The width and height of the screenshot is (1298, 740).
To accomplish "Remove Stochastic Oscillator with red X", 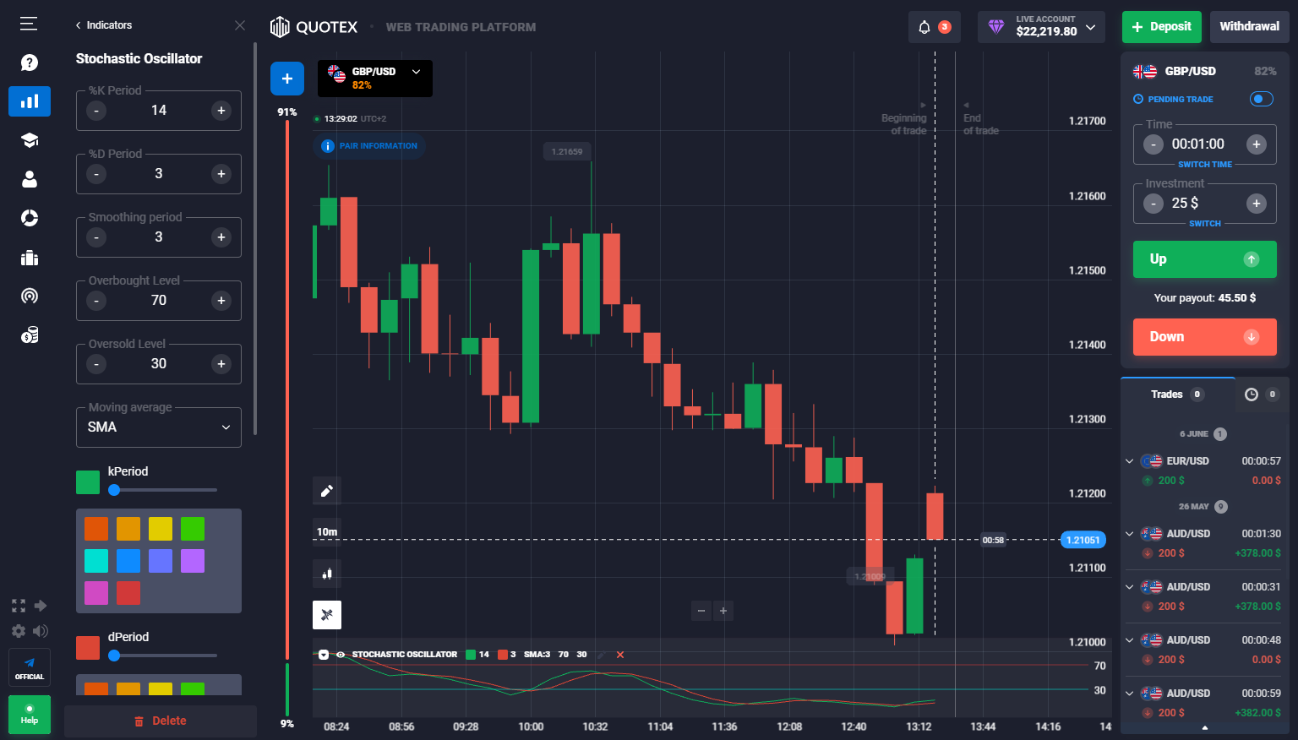I will [620, 655].
